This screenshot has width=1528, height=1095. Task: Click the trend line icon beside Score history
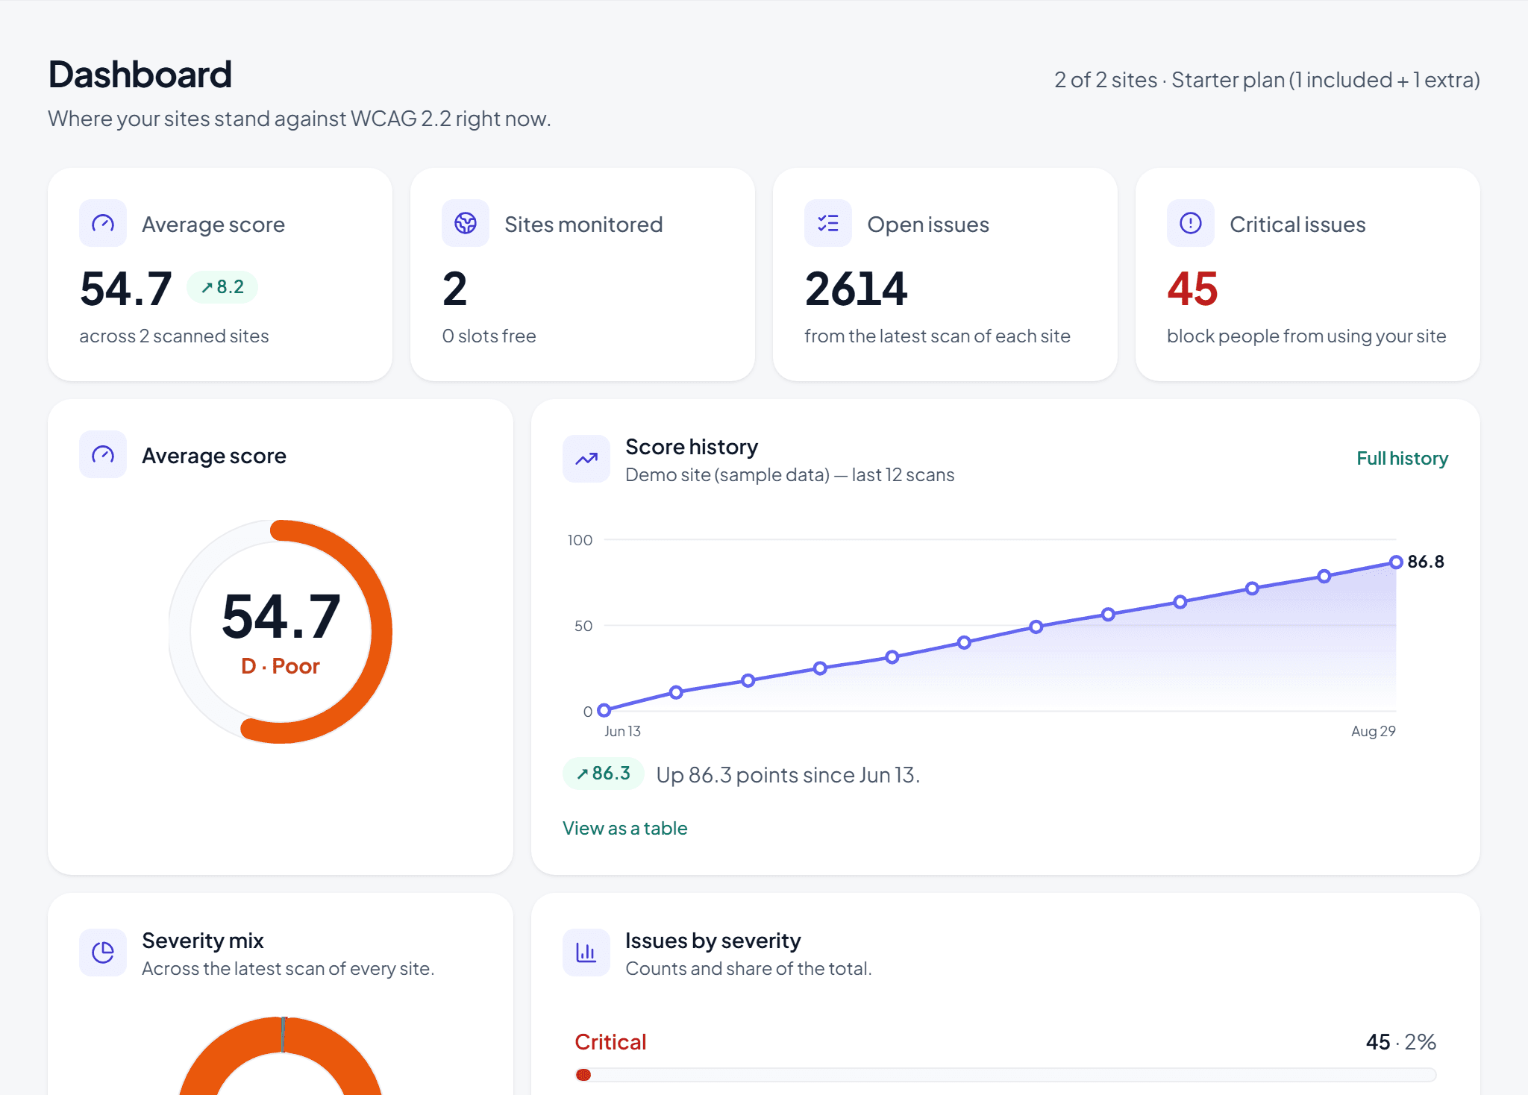[586, 459]
